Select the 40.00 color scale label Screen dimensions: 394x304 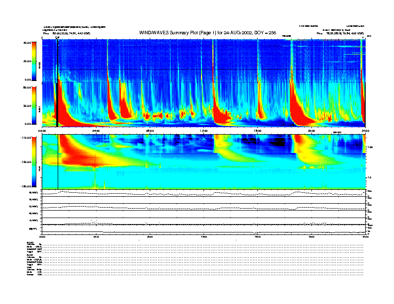point(27,43)
